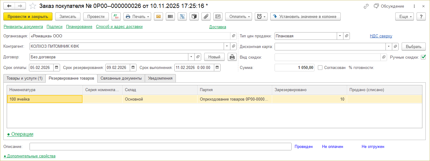430x161 pixels.
Task: Open the Еще menu
Action: click(404, 16)
